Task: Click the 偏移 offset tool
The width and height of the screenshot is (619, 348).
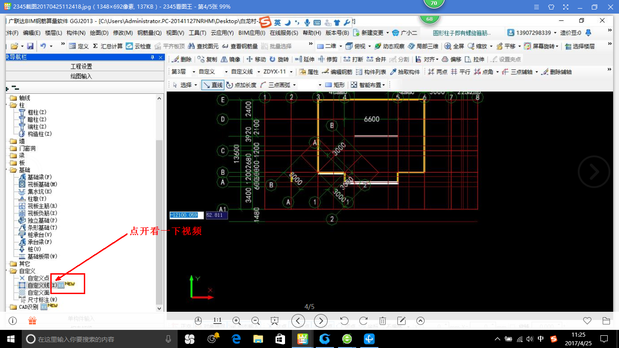Action: (x=451, y=59)
